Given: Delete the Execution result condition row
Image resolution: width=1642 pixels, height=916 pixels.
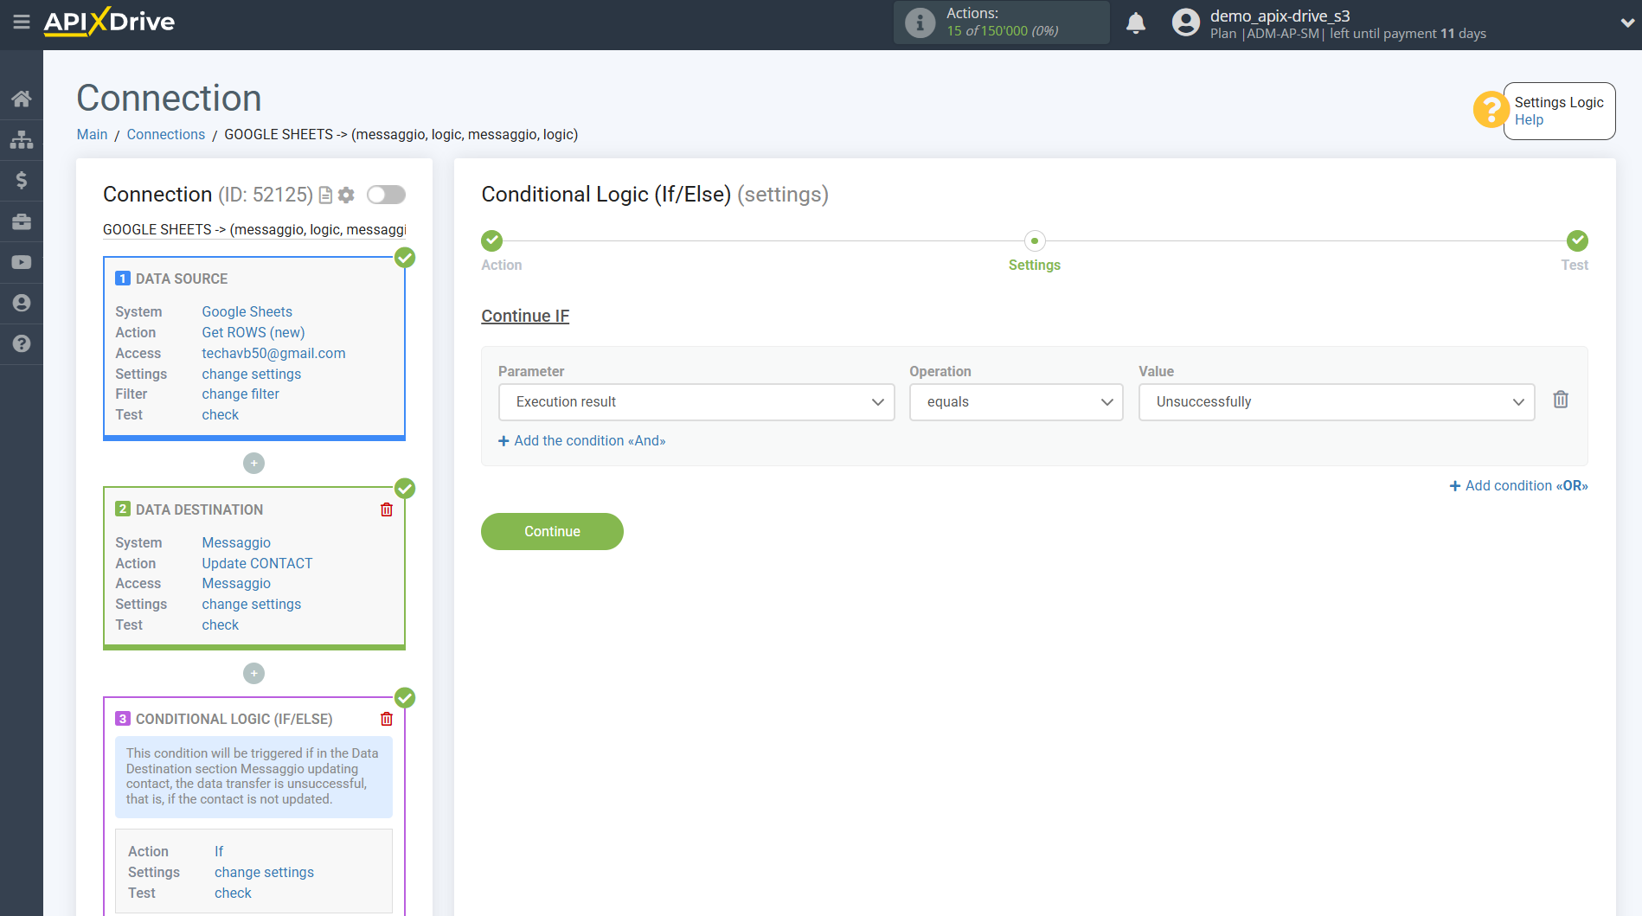Looking at the screenshot, I should tap(1561, 400).
